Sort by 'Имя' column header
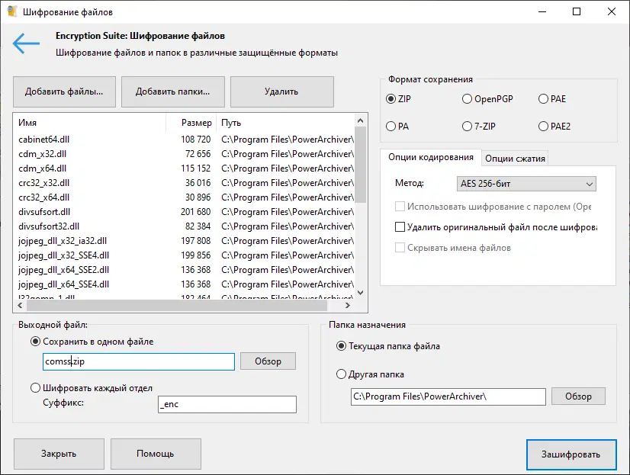630x475 pixels. click(x=90, y=123)
